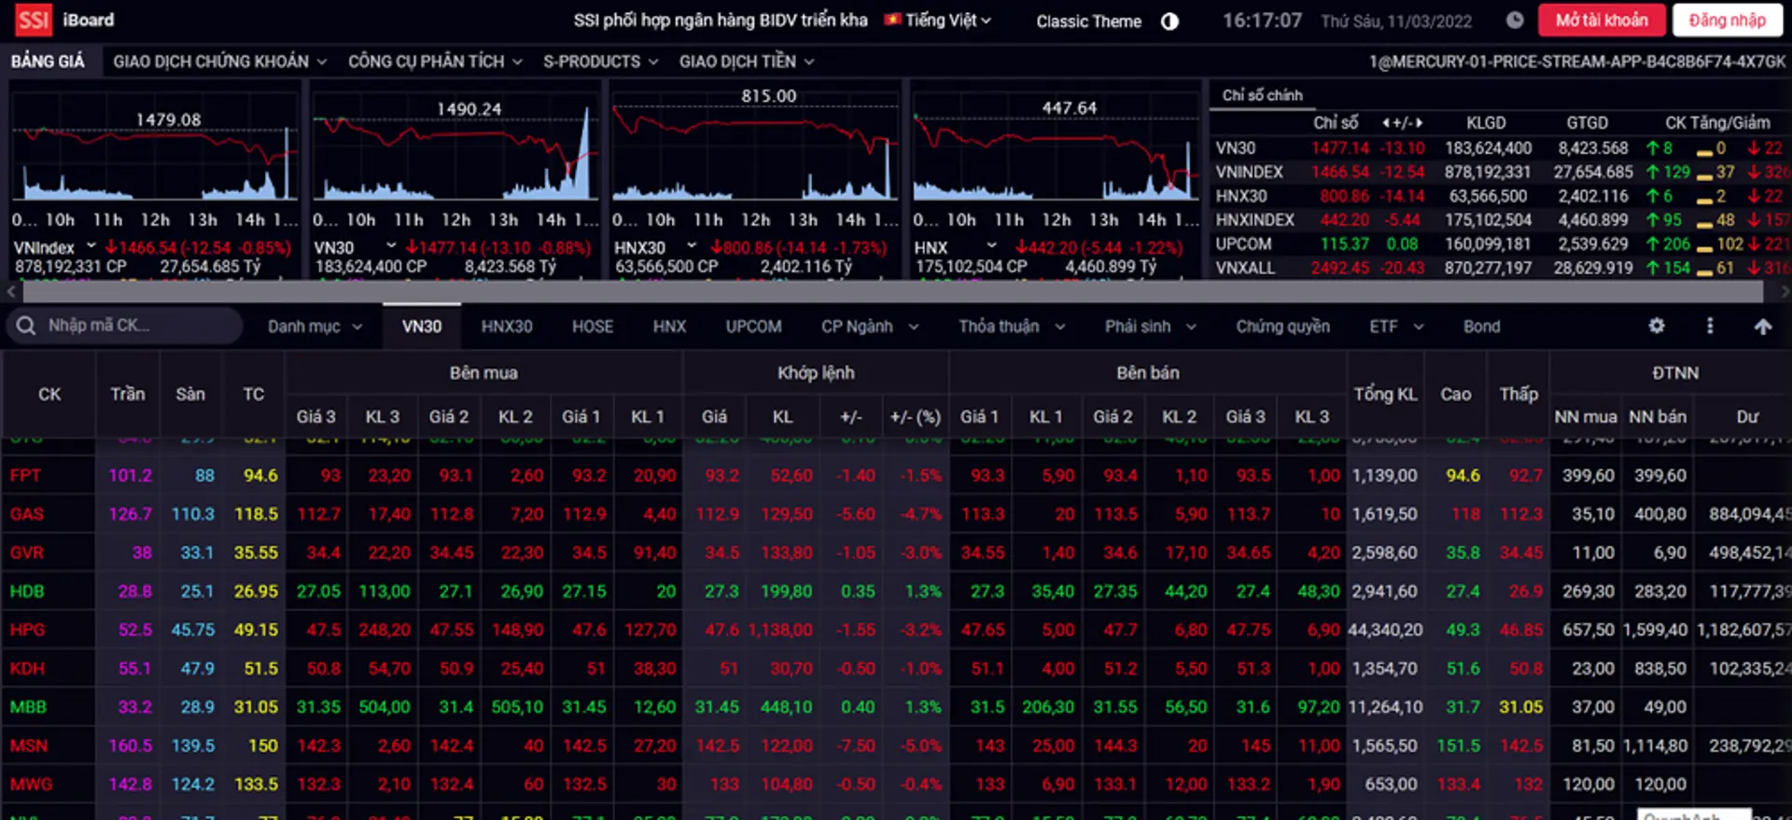The width and height of the screenshot is (1792, 820).
Task: Click index column sort arrows next to +/-
Action: point(1402,123)
